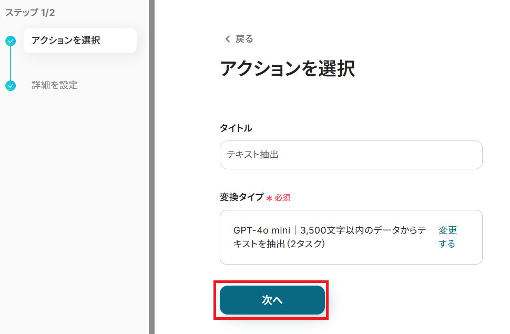Click the red required asterisk icon
The width and height of the screenshot is (510, 334).
click(x=269, y=198)
